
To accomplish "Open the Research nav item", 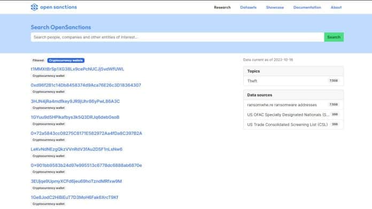I will pyautogui.click(x=222, y=7).
